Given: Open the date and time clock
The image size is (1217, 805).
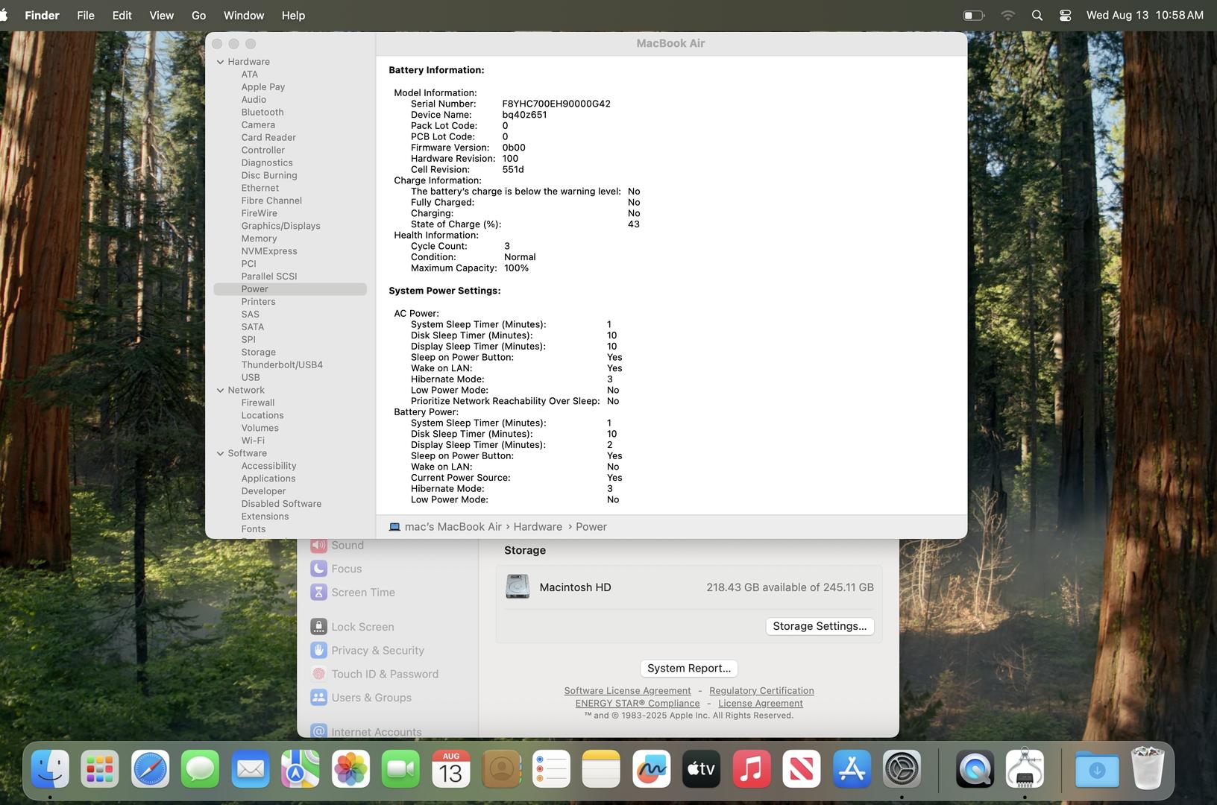Looking at the screenshot, I should (1145, 15).
